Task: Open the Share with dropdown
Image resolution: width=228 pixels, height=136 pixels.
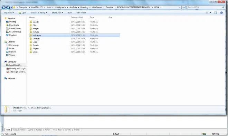Action: 57,13
